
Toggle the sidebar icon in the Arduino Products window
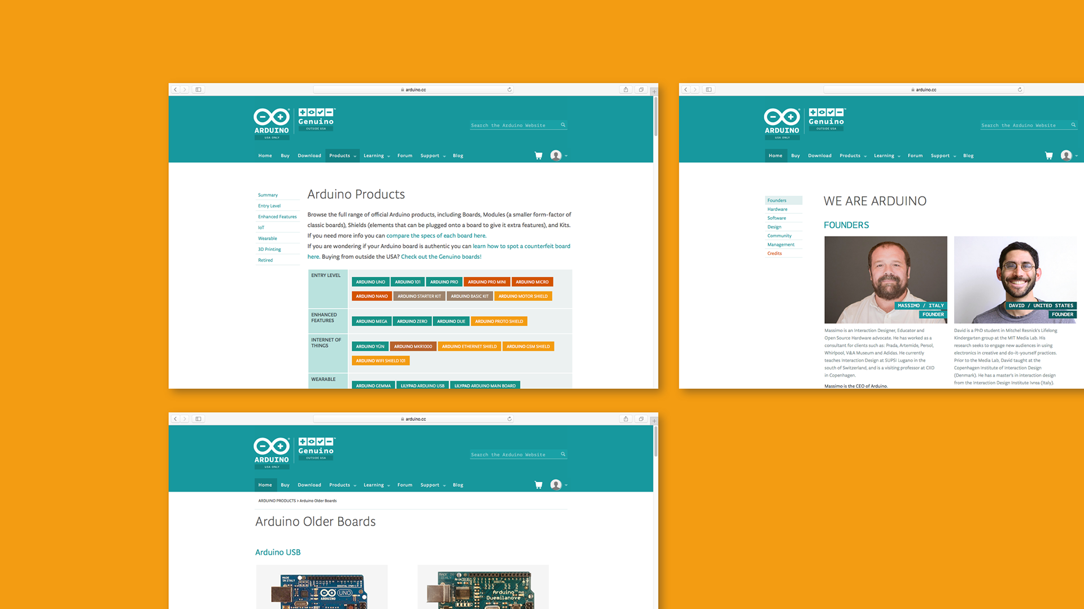tap(198, 90)
